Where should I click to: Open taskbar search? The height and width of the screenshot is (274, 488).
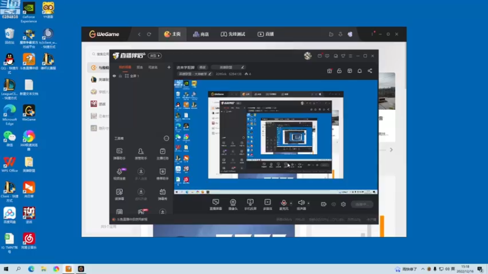pyautogui.click(x=18, y=269)
